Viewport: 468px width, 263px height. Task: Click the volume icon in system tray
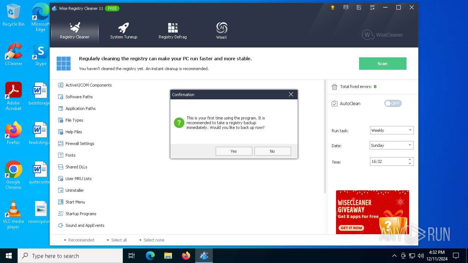click(x=421, y=256)
